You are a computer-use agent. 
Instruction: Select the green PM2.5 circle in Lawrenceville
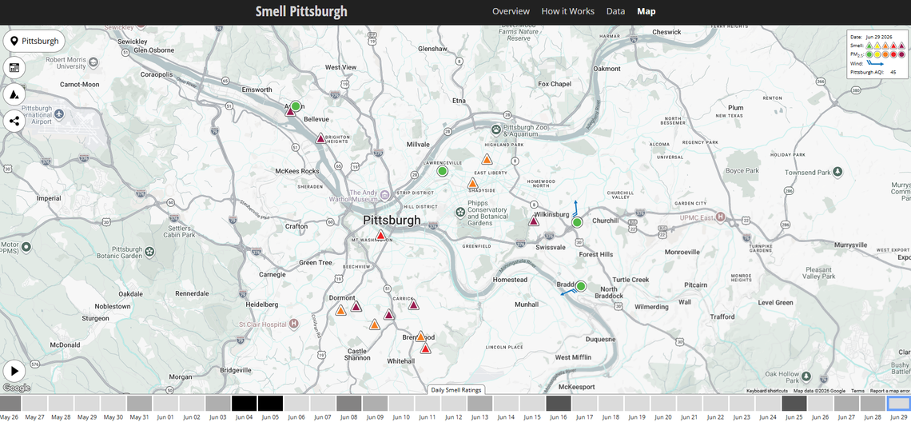(x=442, y=172)
